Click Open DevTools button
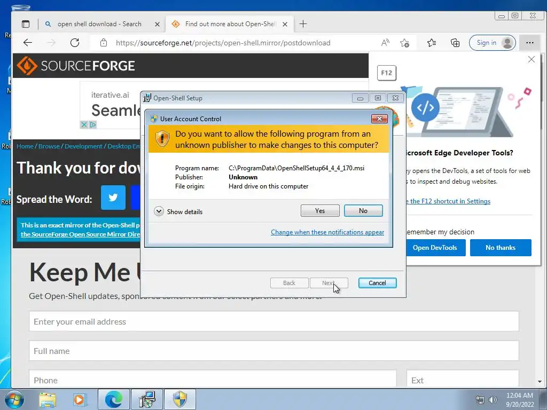547x410 pixels. coord(435,248)
